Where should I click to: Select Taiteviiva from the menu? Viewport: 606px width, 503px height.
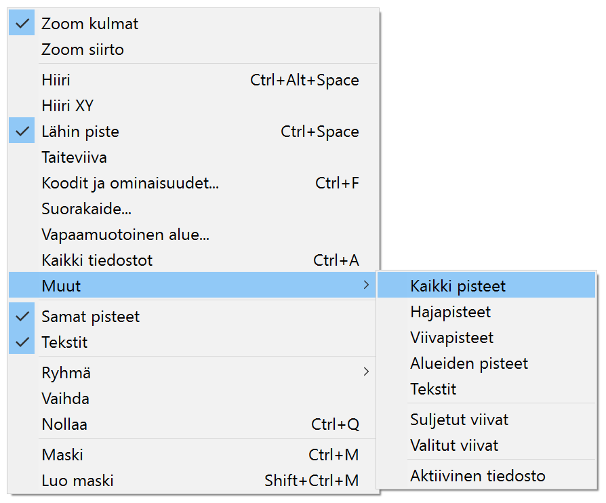click(x=74, y=157)
